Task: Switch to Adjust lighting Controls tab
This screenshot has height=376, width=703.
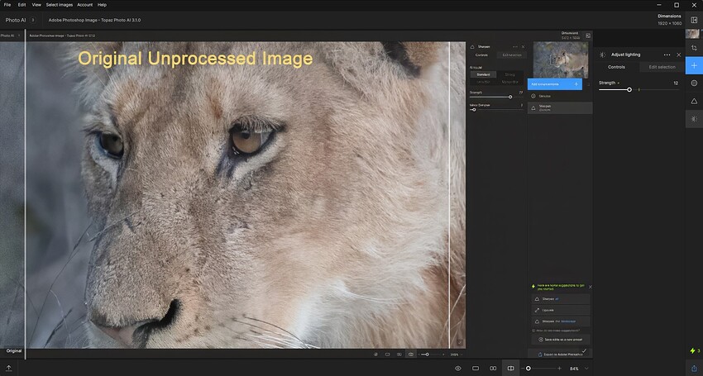Action: tap(616, 67)
